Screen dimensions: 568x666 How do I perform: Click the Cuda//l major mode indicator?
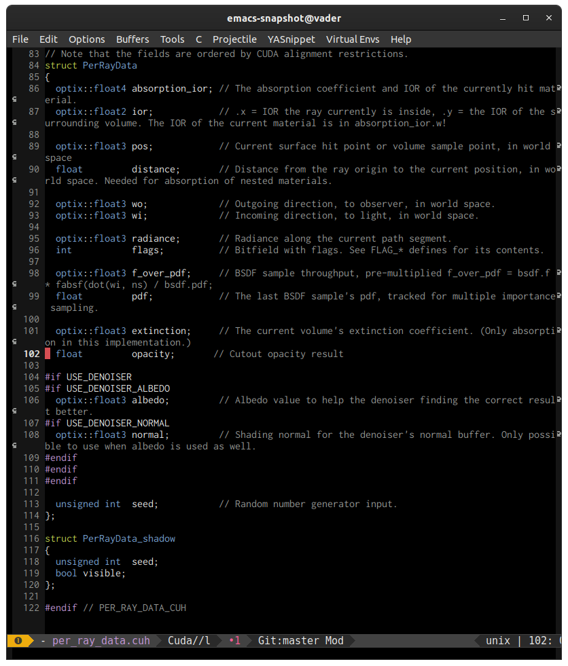[x=189, y=640]
